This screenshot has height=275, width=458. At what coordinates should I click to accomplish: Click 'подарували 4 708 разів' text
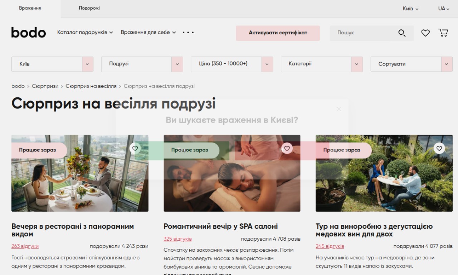point(271,239)
